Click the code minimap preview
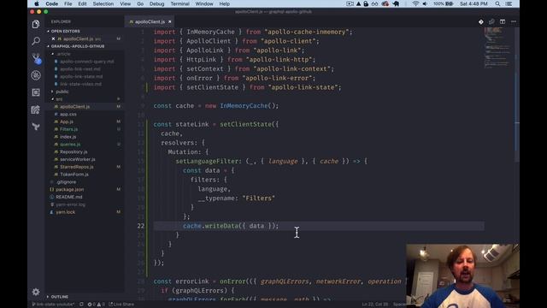Image resolution: width=547 pixels, height=308 pixels. [x=497, y=47]
